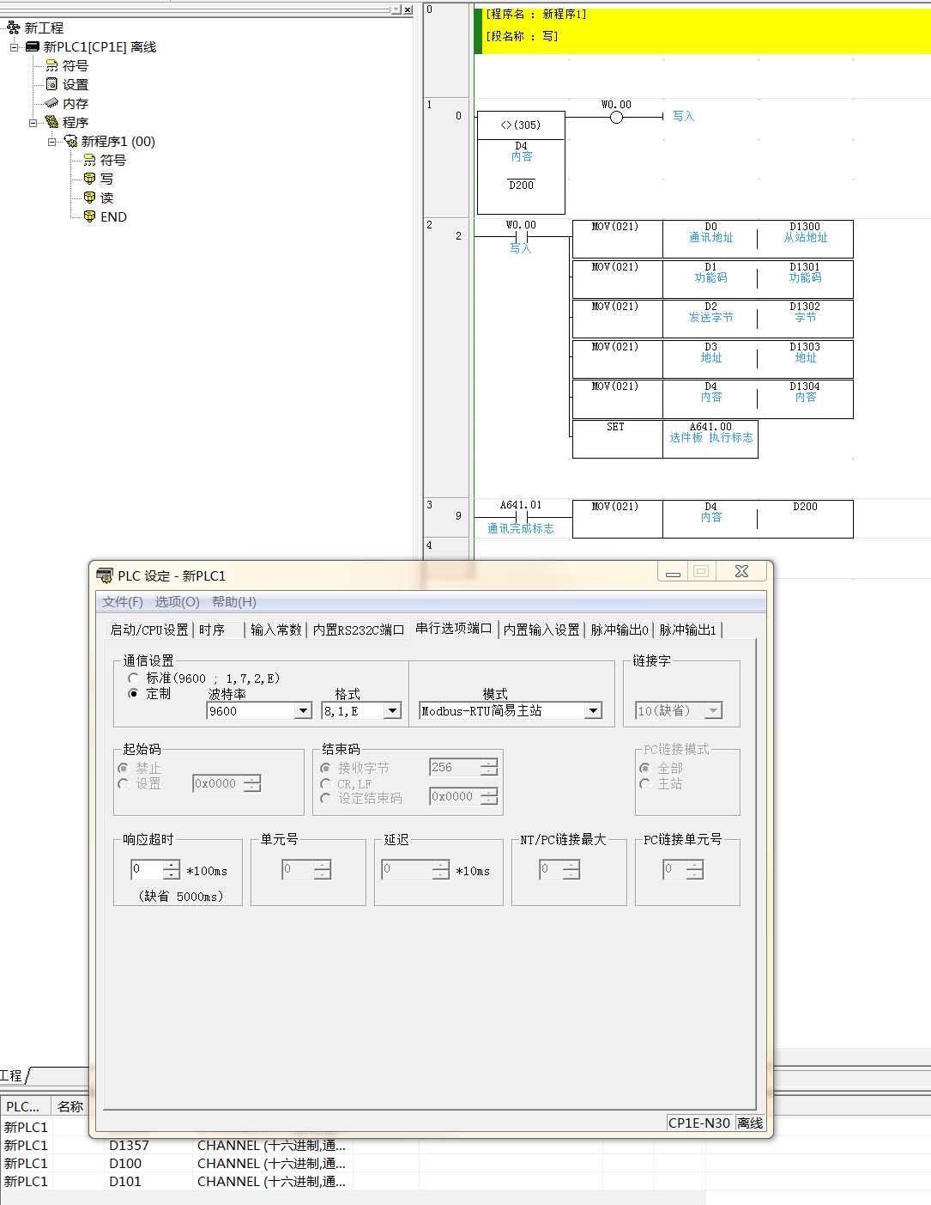Switch to the 脉冲输出0 tab

(619, 630)
